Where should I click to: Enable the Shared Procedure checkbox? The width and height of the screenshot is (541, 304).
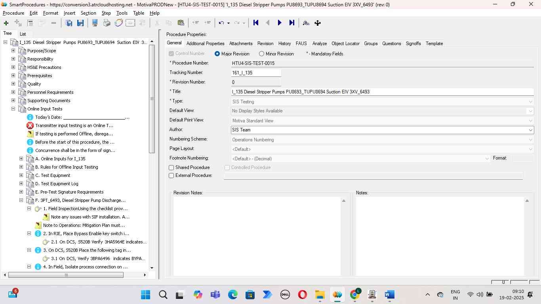click(x=171, y=168)
